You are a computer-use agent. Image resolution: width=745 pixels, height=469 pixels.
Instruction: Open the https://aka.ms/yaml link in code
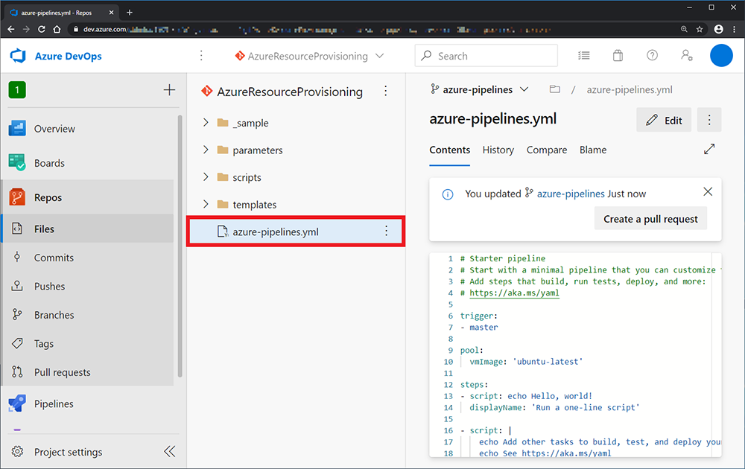coord(514,293)
